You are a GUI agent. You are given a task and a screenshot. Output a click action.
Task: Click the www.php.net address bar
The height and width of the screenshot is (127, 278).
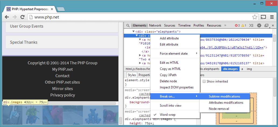coord(143,17)
